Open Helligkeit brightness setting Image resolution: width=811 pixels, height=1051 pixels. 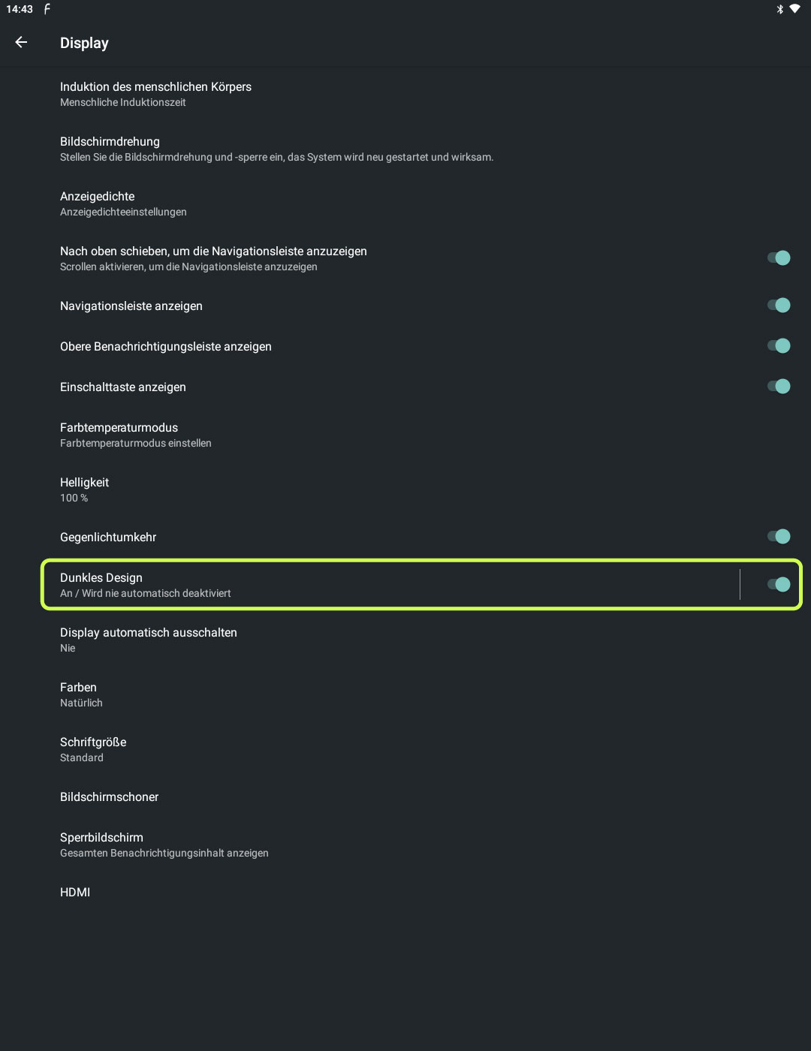click(84, 489)
